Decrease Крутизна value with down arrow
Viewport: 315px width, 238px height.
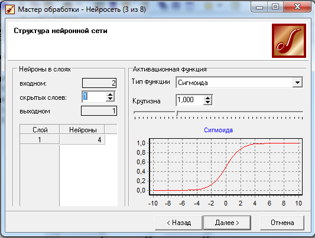pyautogui.click(x=207, y=102)
